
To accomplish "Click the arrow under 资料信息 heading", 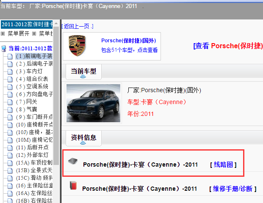I will [x=83, y=143].
